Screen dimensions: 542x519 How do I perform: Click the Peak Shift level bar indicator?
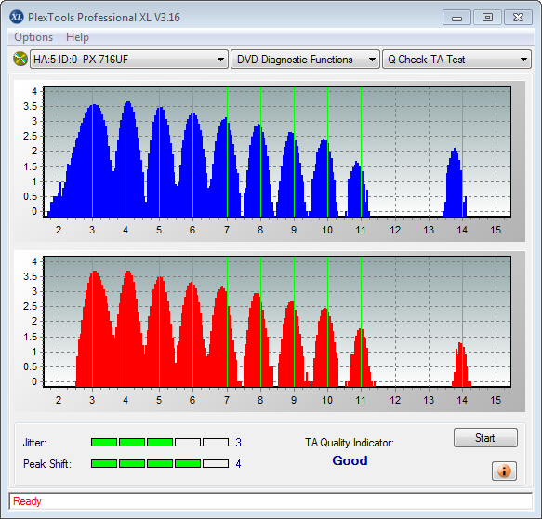click(x=160, y=464)
